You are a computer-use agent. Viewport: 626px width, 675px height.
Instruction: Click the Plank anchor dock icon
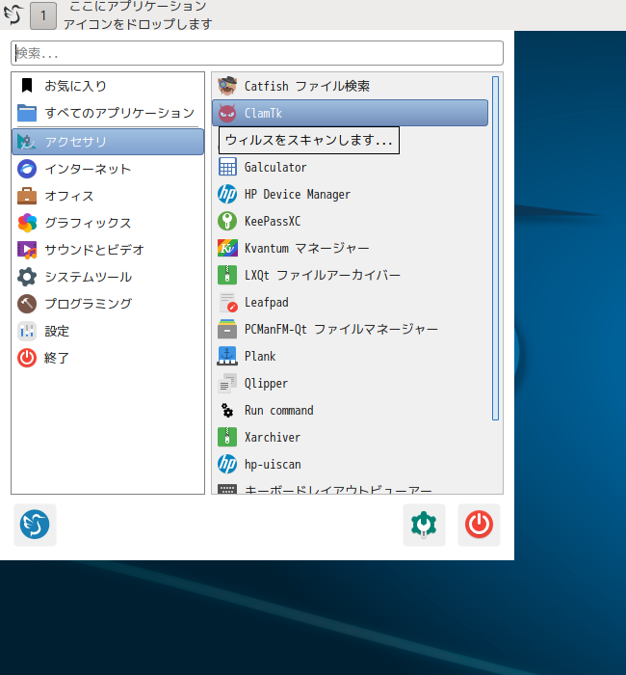point(227,356)
